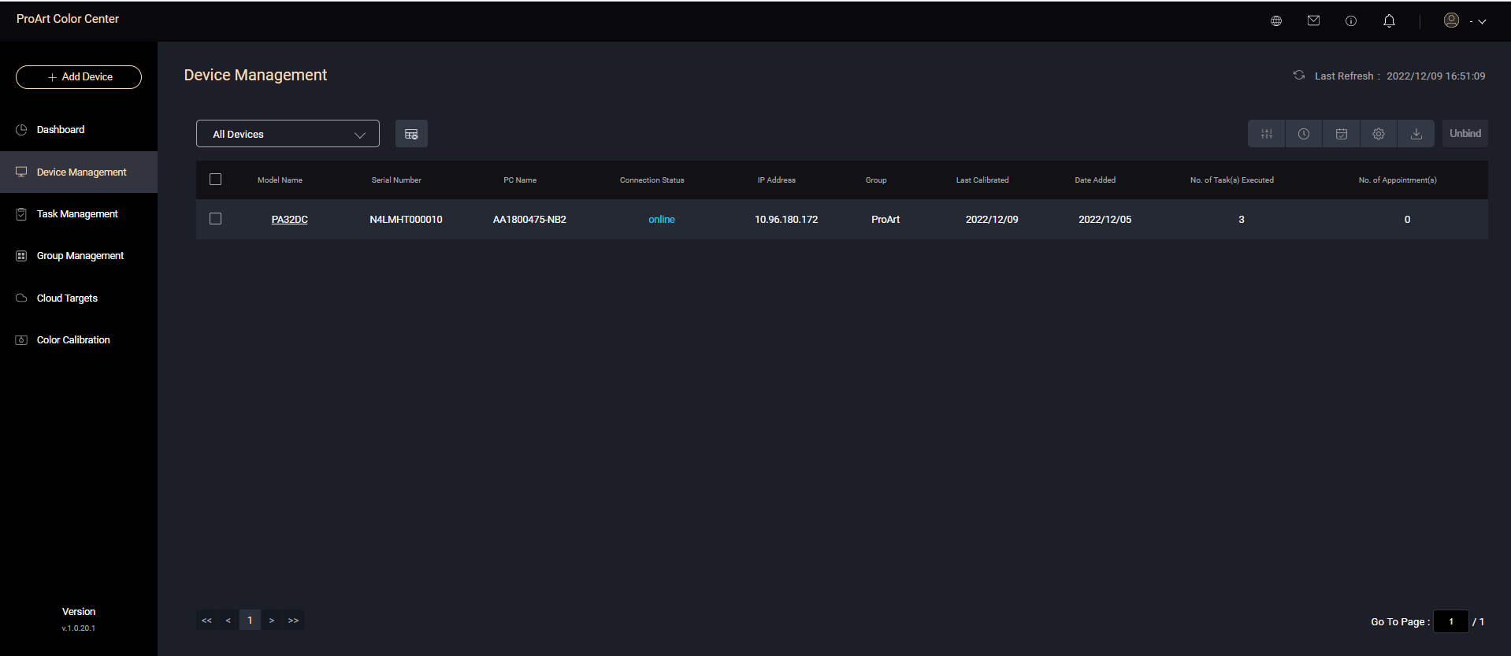Open the calendar appointment toolbar icon
The image size is (1511, 656).
[1342, 134]
